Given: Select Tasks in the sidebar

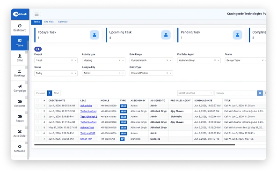Looking at the screenshot, I should [20, 43].
